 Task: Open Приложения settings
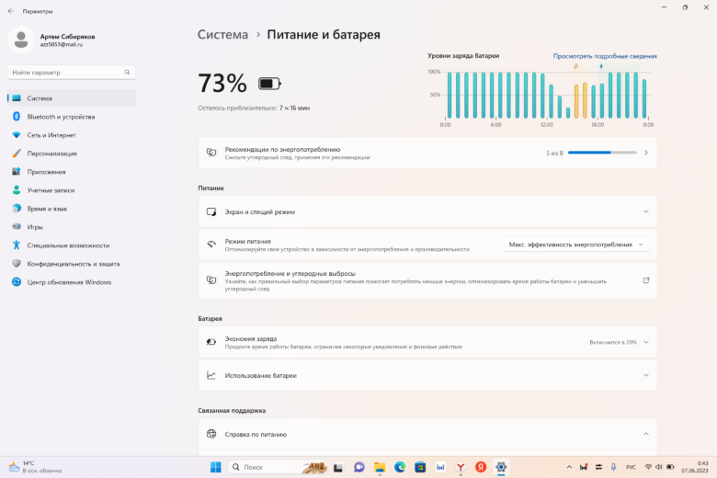pos(72,172)
